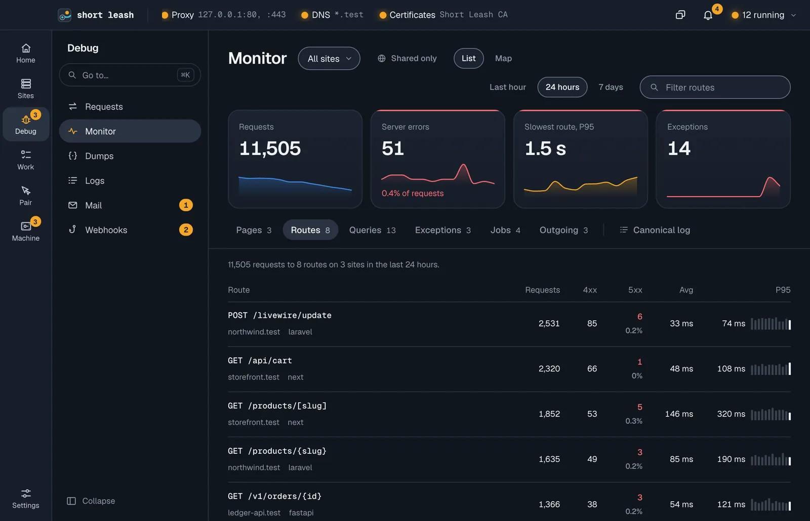Select the Last hour range
Image resolution: width=810 pixels, height=521 pixels.
pos(508,87)
